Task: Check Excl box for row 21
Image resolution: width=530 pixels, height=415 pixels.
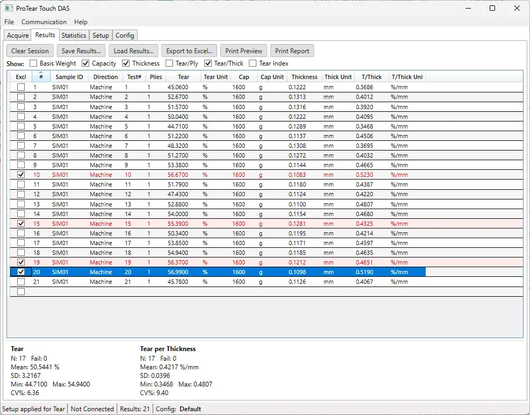Action: click(21, 282)
